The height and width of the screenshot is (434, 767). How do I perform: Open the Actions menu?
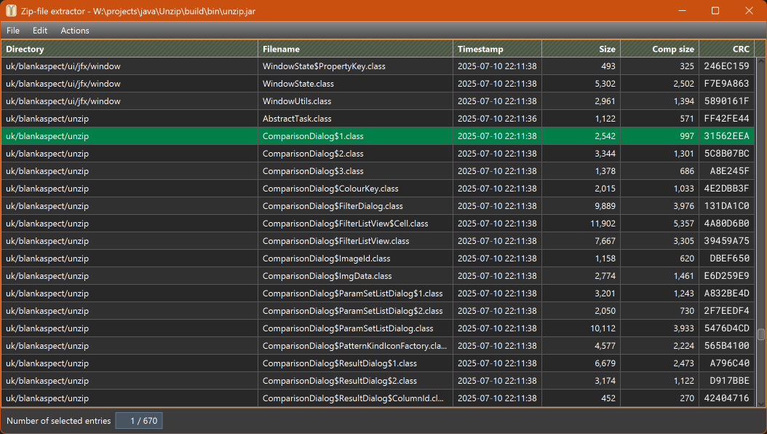(x=75, y=31)
